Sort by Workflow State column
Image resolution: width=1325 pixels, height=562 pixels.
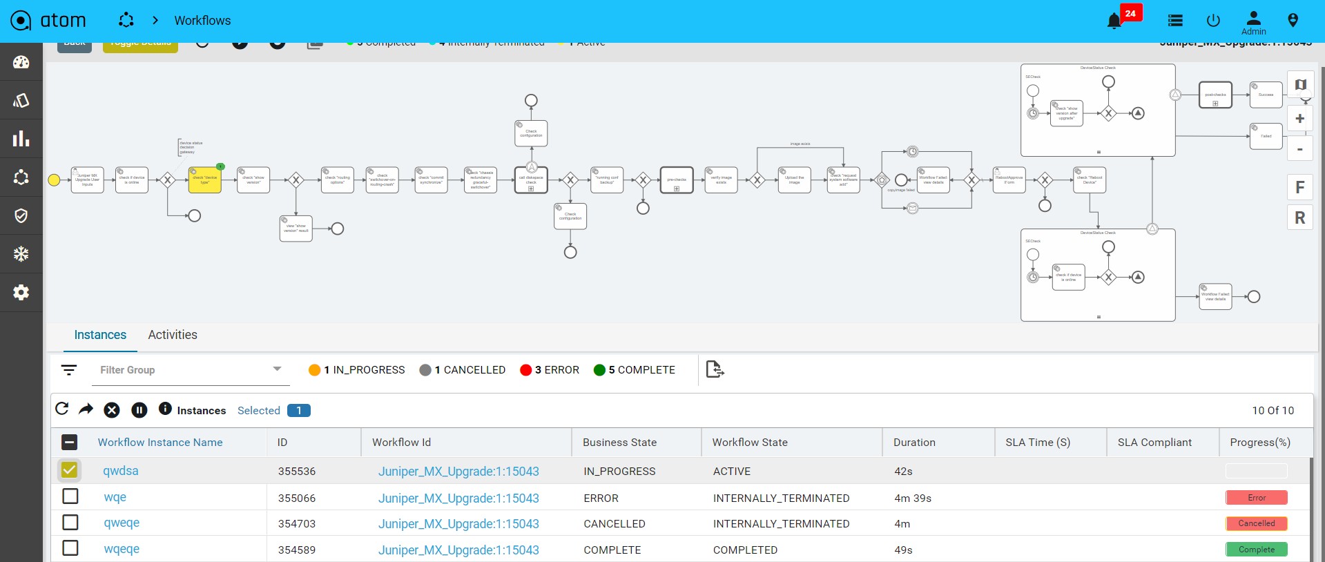[x=750, y=443]
